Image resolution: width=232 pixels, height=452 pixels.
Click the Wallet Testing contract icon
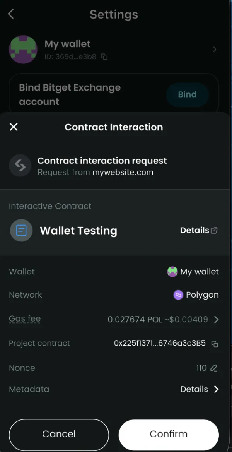point(21,230)
